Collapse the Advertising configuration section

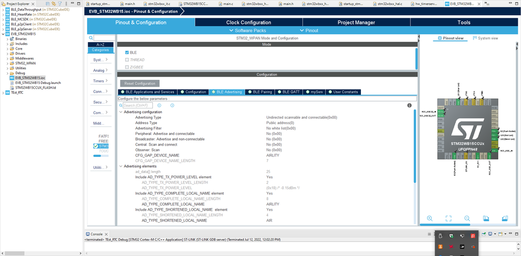(120, 112)
